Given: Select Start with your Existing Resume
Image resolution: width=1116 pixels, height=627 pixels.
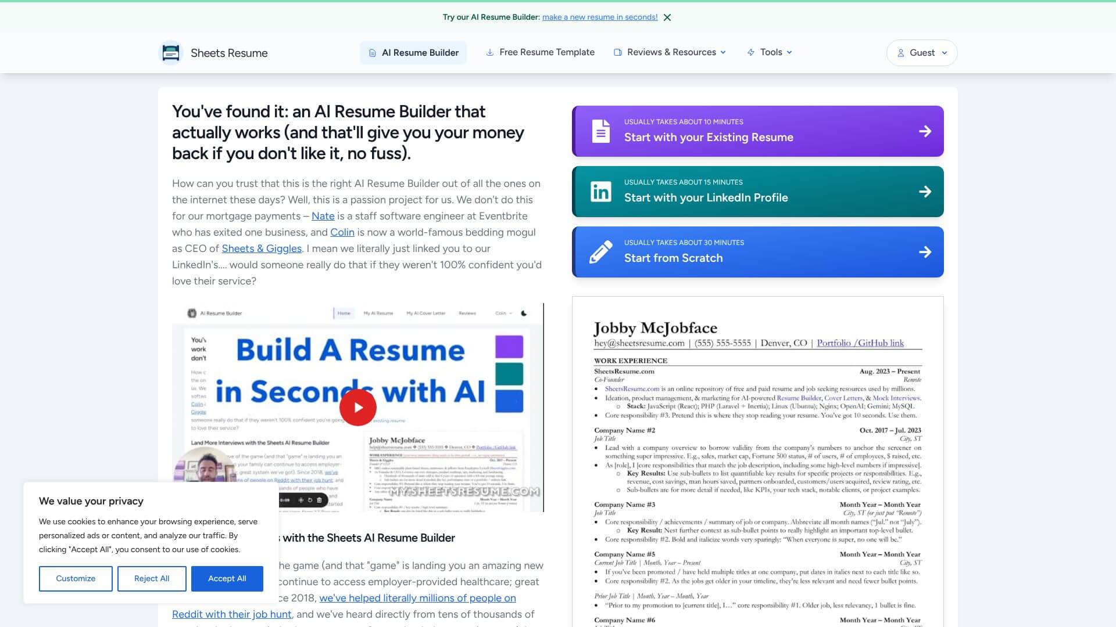Looking at the screenshot, I should (757, 131).
